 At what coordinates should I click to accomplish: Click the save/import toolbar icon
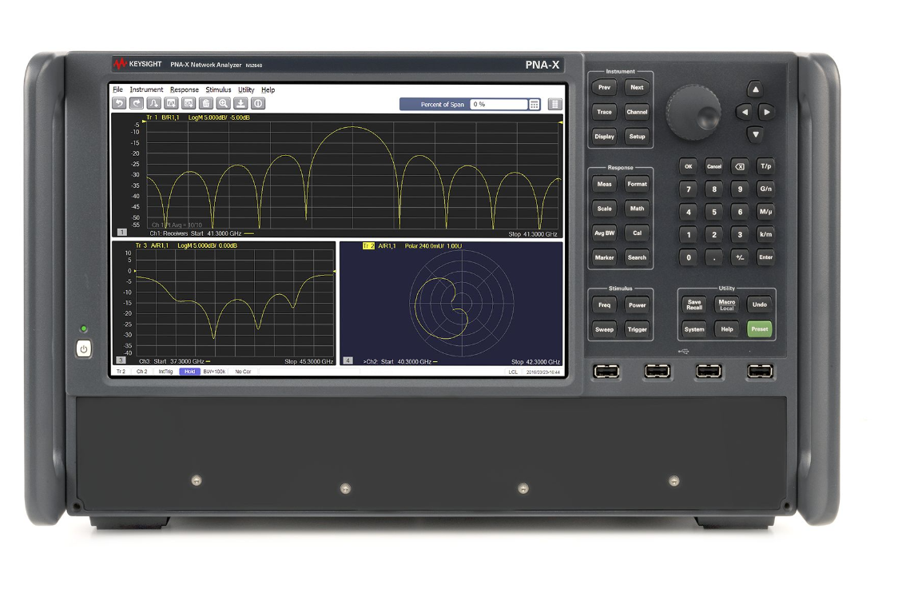point(240,103)
